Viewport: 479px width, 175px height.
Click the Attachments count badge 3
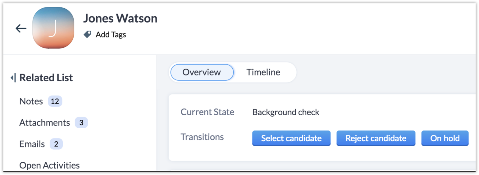81,123
